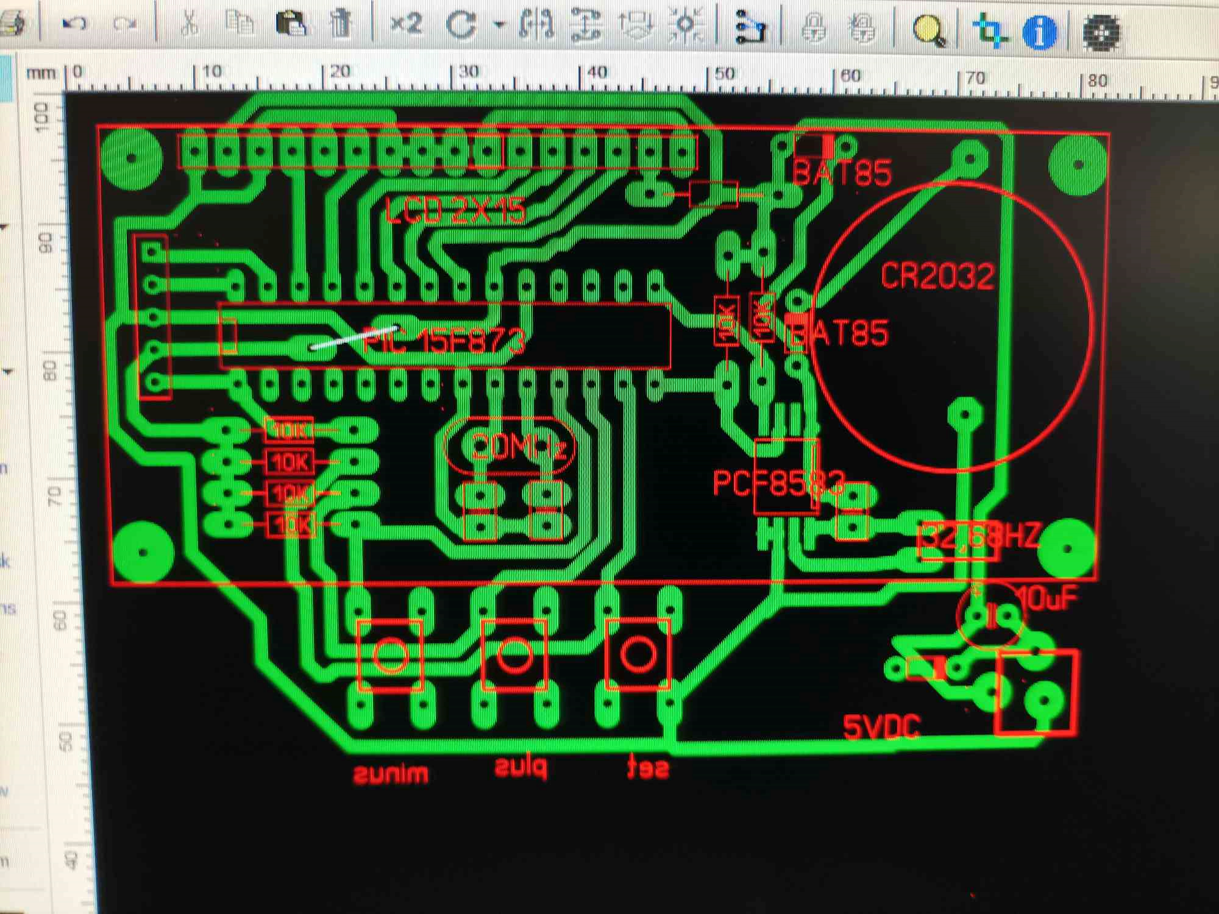1219x914 pixels.
Task: Click the Redo arrow icon
Action: [x=125, y=23]
